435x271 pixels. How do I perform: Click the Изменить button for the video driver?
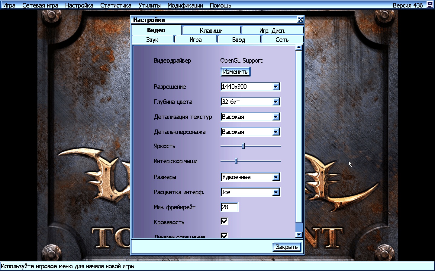tap(235, 72)
